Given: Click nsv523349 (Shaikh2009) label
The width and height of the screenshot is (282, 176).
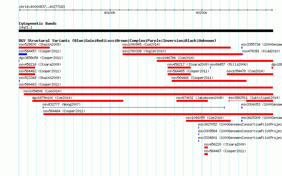Looking at the screenshot, I should pos(40,78).
